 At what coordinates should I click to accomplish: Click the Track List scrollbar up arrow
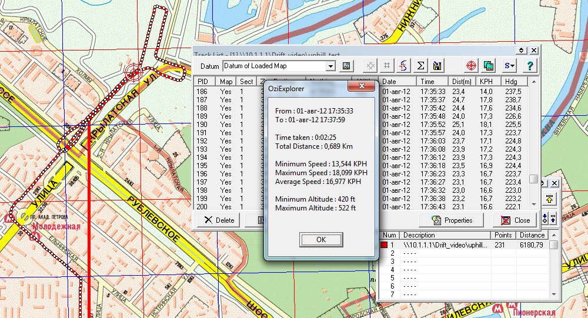(534, 82)
